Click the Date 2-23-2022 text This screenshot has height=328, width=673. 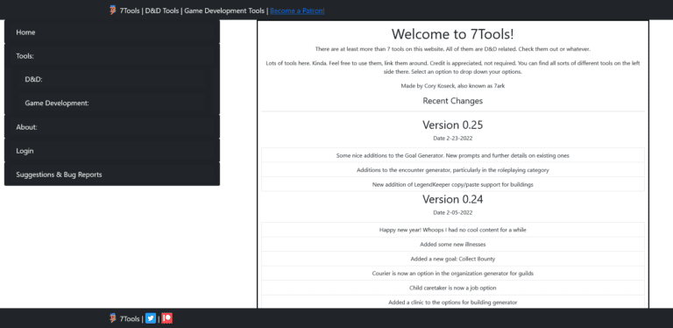(x=453, y=139)
